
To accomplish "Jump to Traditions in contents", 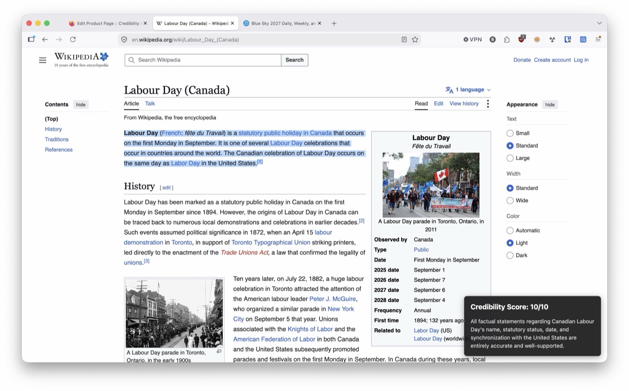I will pos(57,139).
